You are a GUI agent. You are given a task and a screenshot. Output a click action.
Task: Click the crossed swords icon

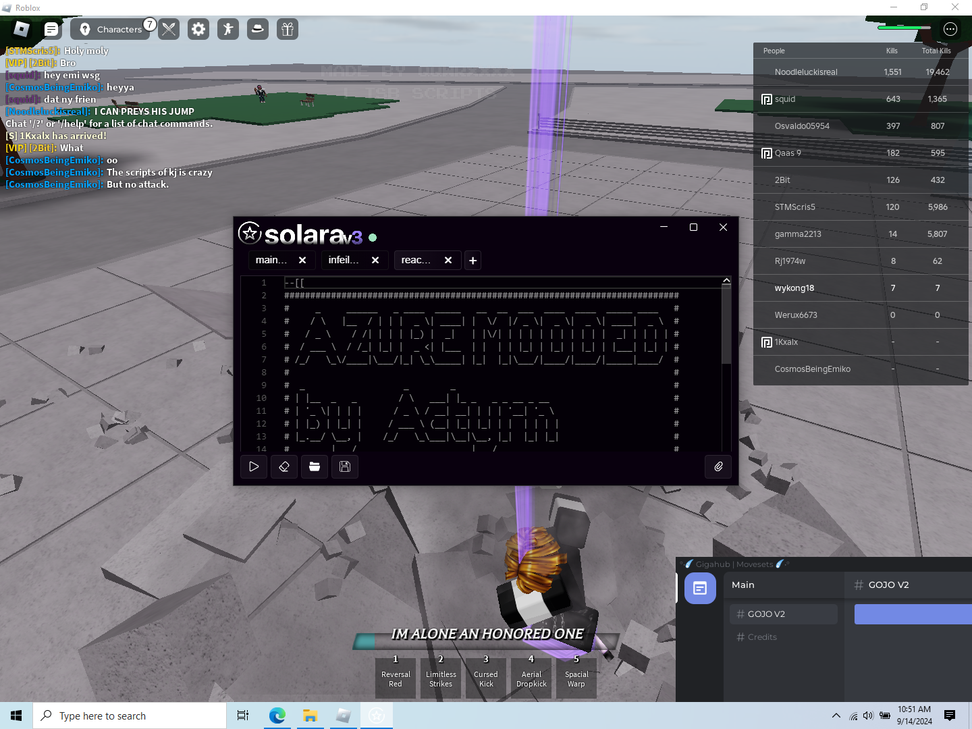[x=169, y=29]
